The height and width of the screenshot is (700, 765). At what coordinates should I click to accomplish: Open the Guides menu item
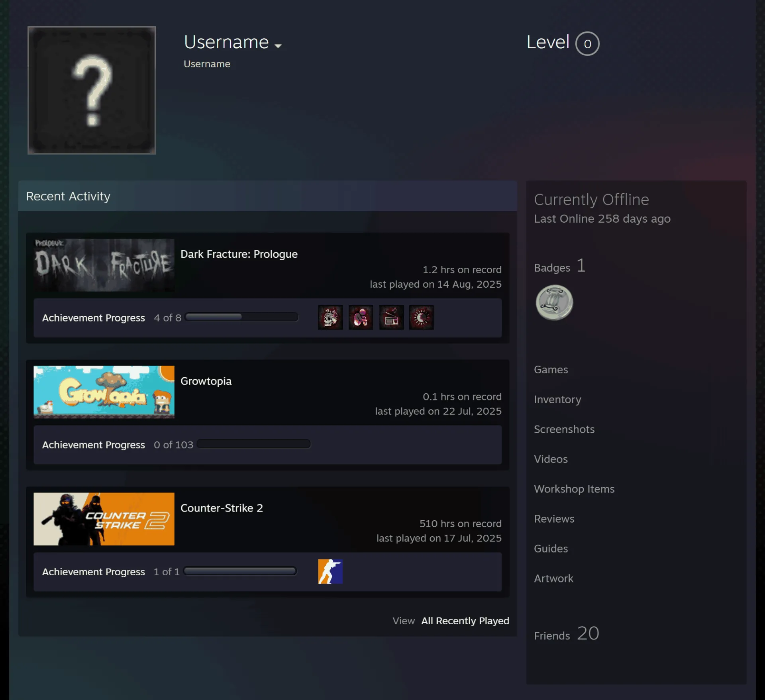pos(551,549)
